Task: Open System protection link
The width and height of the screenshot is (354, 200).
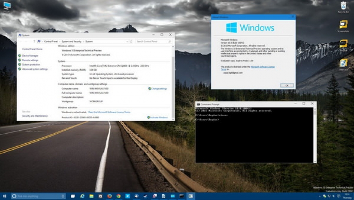Action: pyautogui.click(x=31, y=65)
